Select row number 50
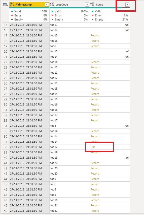The image size is (144, 215). tap(6, 211)
